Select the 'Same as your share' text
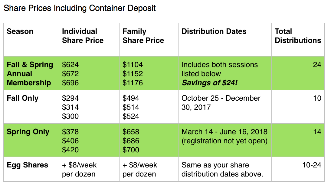 pos(215,165)
